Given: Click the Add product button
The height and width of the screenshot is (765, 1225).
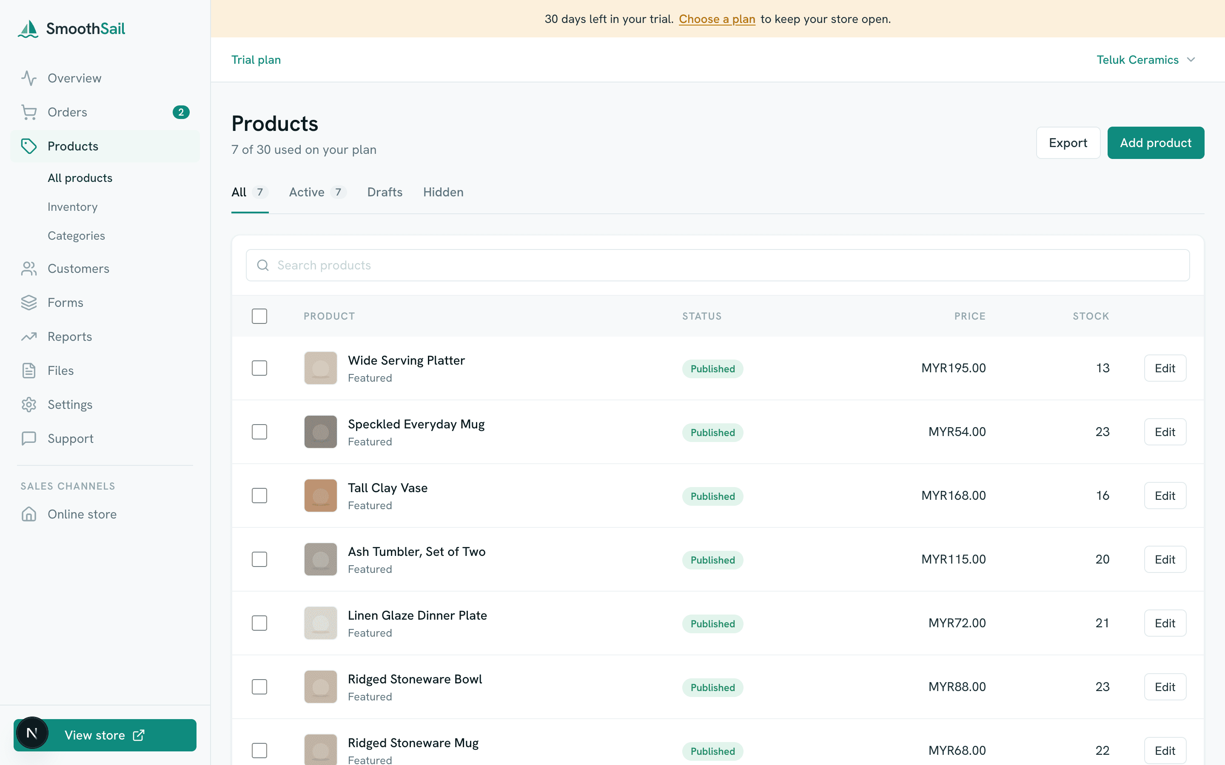Looking at the screenshot, I should (1156, 143).
